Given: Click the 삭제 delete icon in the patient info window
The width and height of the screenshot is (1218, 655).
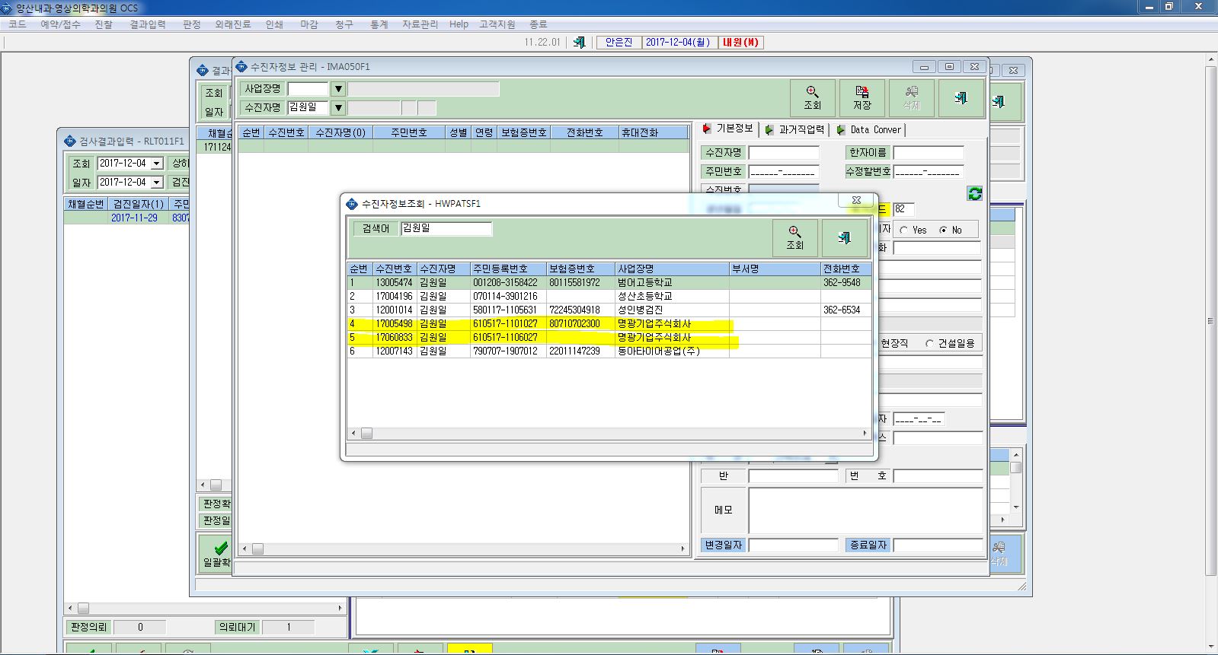Looking at the screenshot, I should coord(912,98).
